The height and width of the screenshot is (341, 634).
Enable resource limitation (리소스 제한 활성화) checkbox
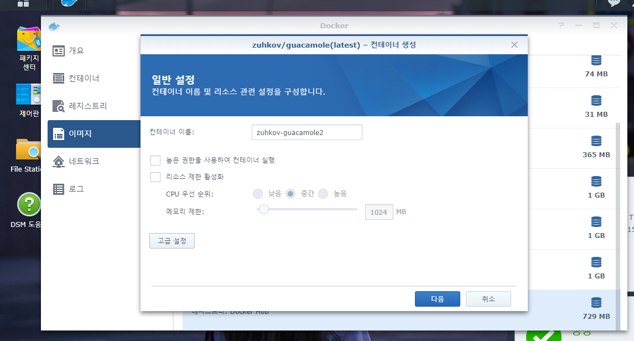pyautogui.click(x=155, y=177)
